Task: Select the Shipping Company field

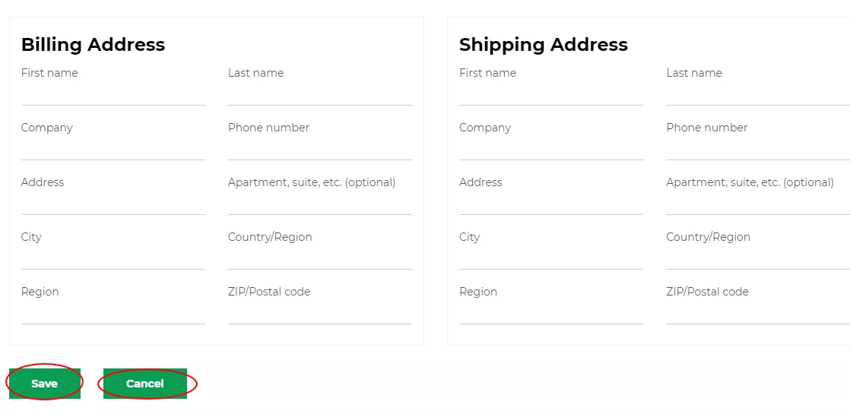Action: coord(551,149)
